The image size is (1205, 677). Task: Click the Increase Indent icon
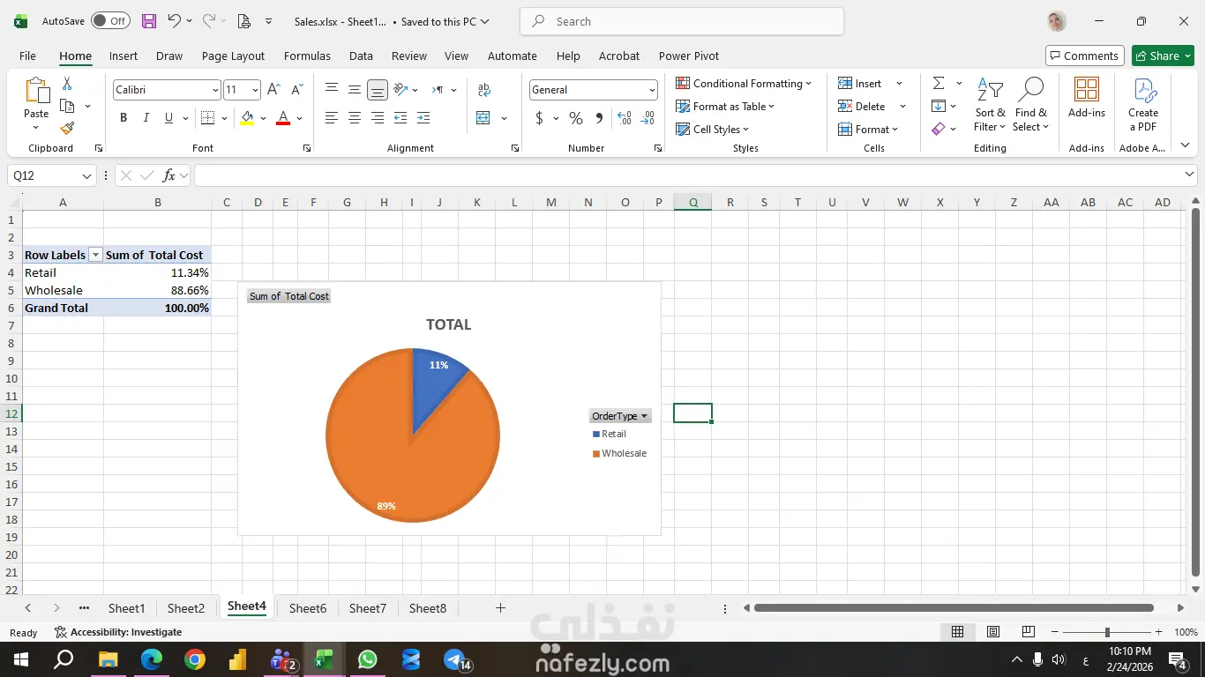tap(423, 118)
